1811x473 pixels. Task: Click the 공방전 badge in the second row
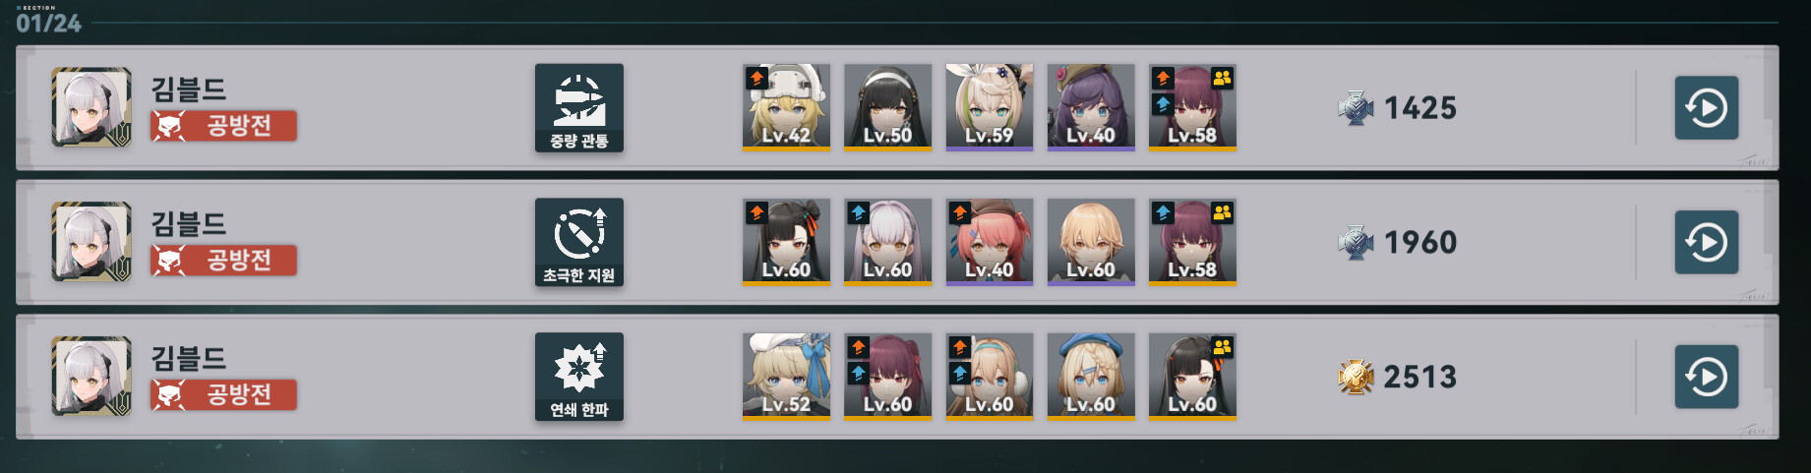pyautogui.click(x=223, y=261)
